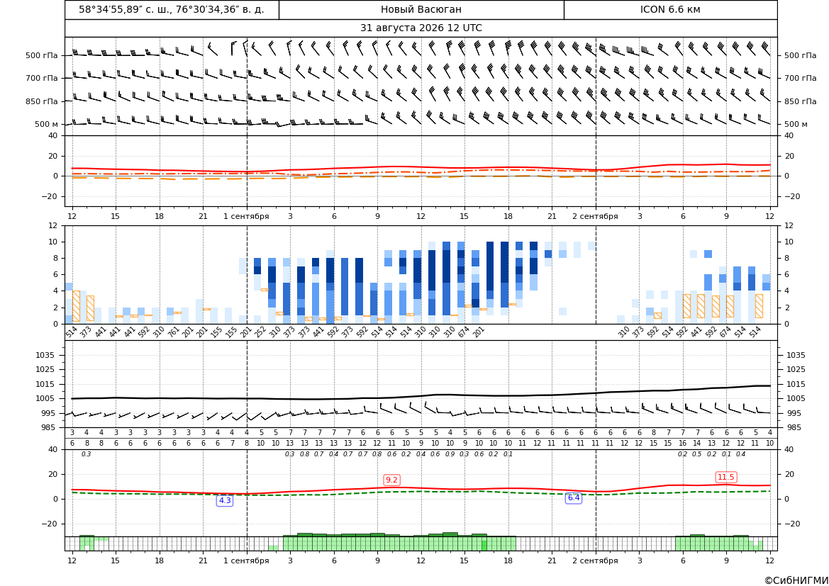Click the first orange hatched bar in cloud panel

(x=76, y=306)
